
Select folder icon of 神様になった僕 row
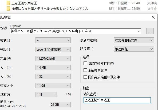(8, 8)
